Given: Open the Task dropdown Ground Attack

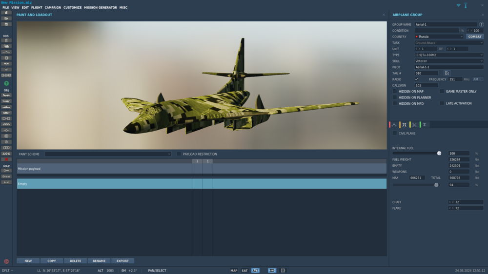Looking at the screenshot, I should (x=449, y=42).
